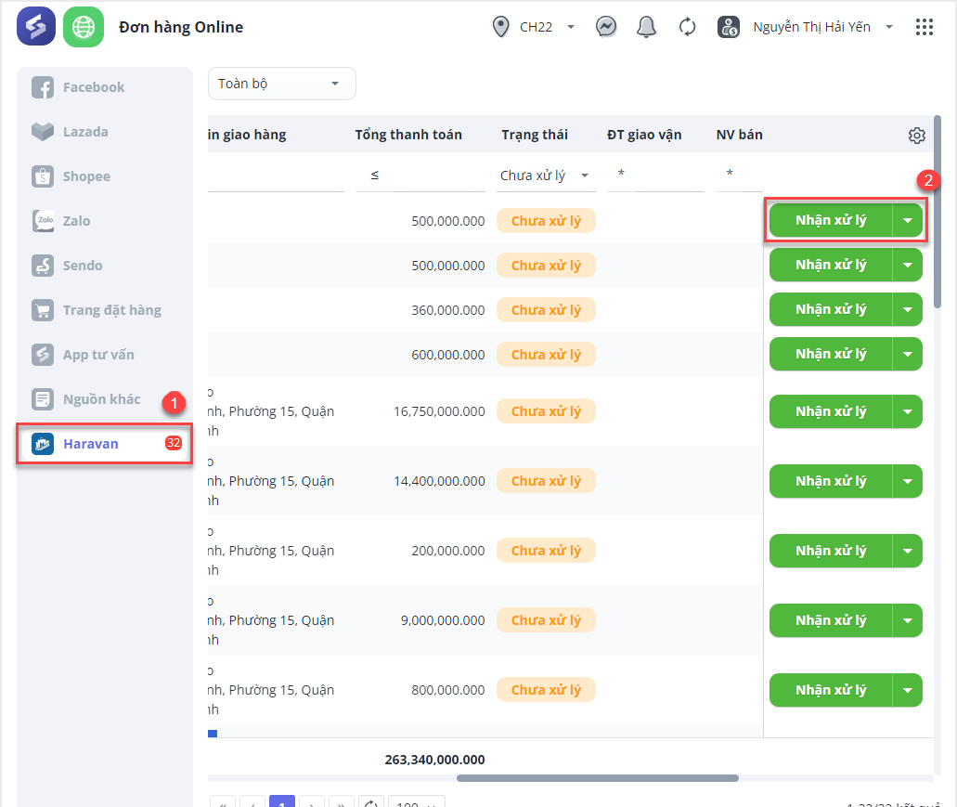The height and width of the screenshot is (807, 957).
Task: Click 'Nhận xử lý' for the 16,750,000.000 order
Action: (x=830, y=411)
